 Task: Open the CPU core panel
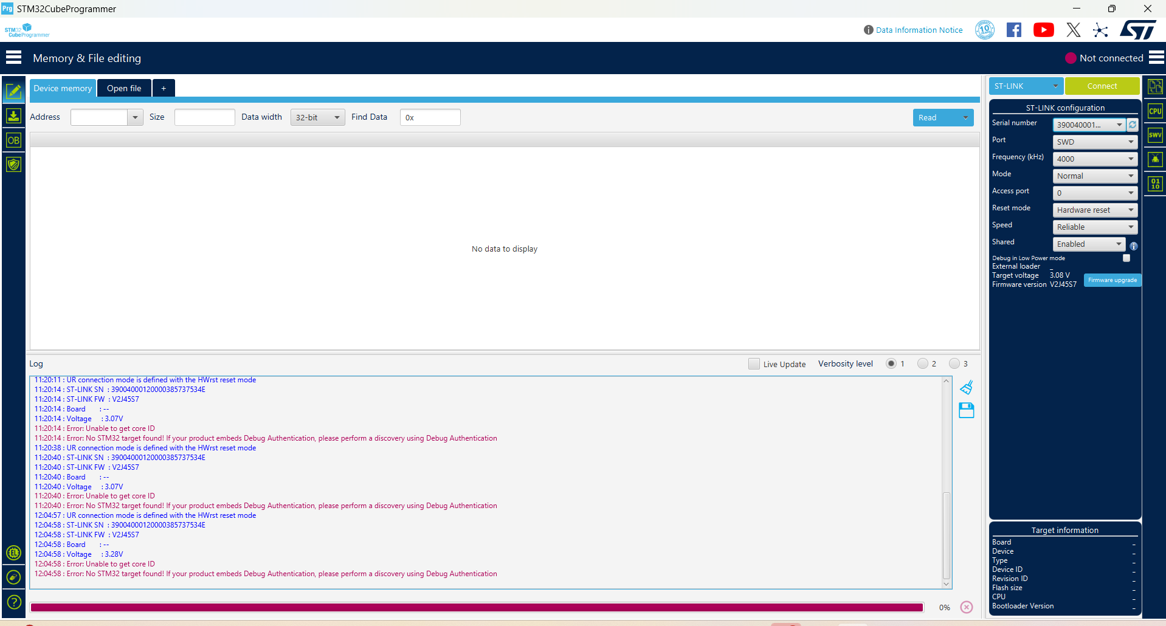point(1154,111)
